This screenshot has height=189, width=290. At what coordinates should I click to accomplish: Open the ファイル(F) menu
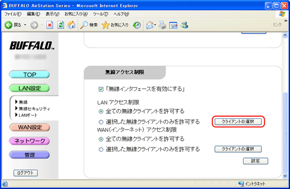click(x=13, y=14)
